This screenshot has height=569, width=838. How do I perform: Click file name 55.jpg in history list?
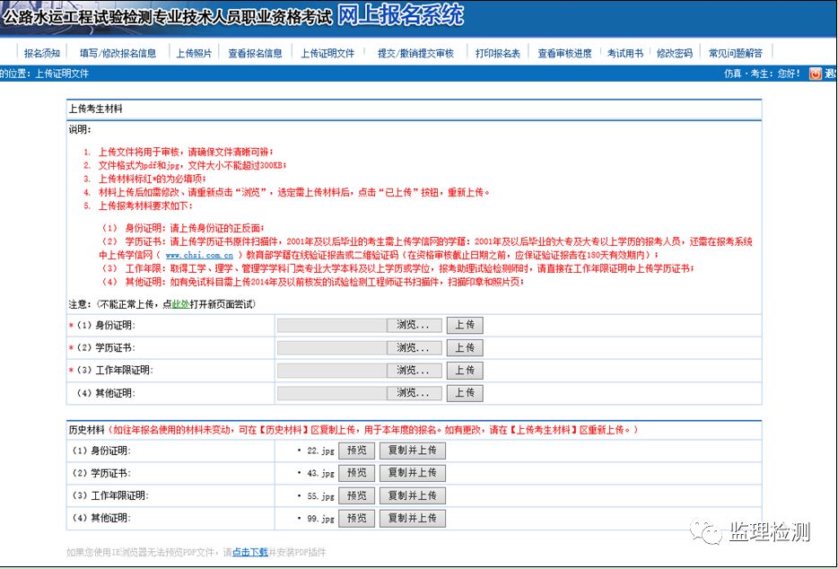pyautogui.click(x=320, y=495)
